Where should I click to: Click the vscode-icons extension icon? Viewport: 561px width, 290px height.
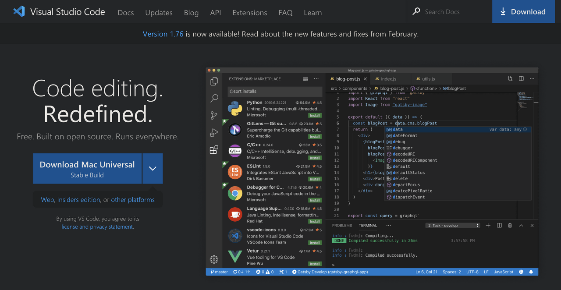[235, 236]
